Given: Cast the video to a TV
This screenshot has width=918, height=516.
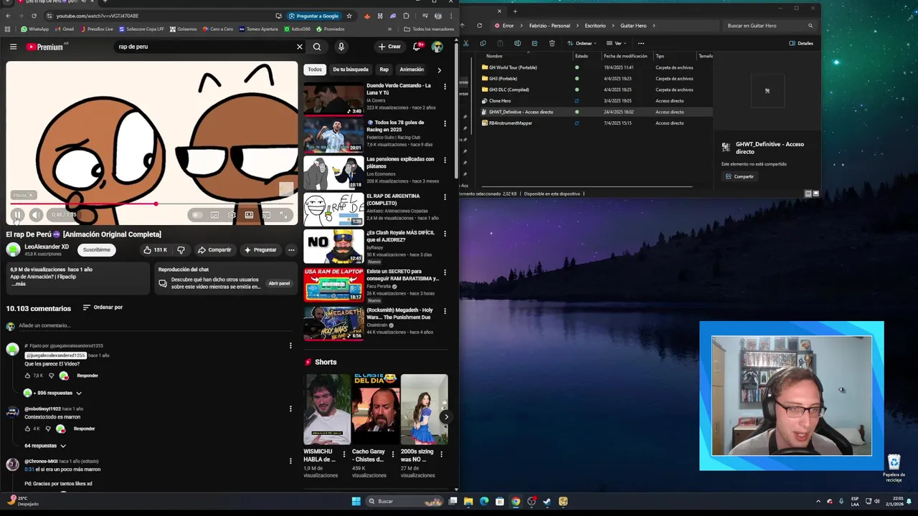Looking at the screenshot, I should [266, 215].
